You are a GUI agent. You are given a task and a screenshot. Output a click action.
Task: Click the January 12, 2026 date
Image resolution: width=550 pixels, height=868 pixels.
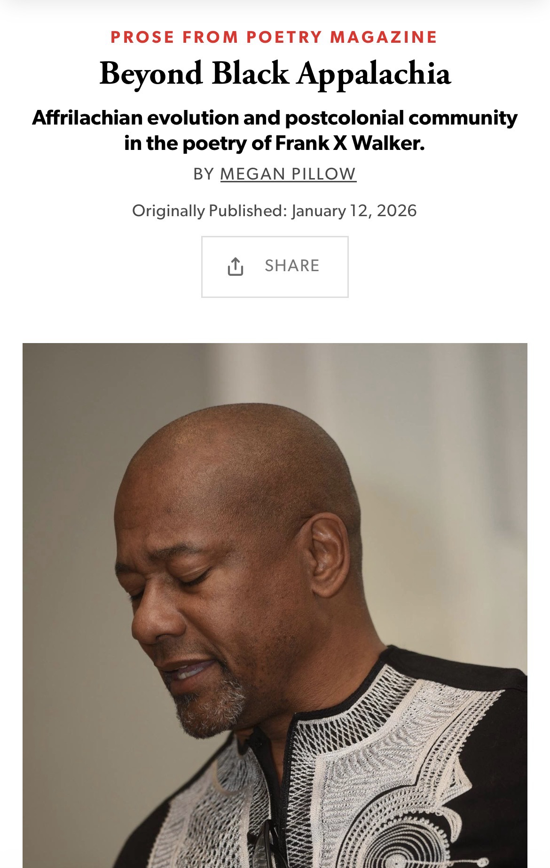pos(354,211)
